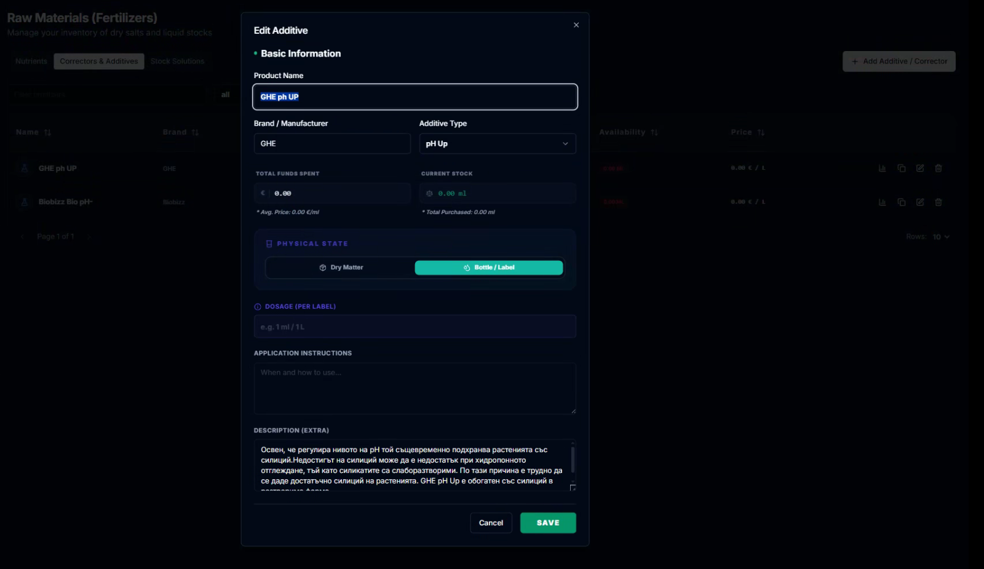Open the Additive Type dropdown
This screenshot has height=569, width=984.
[x=498, y=143]
